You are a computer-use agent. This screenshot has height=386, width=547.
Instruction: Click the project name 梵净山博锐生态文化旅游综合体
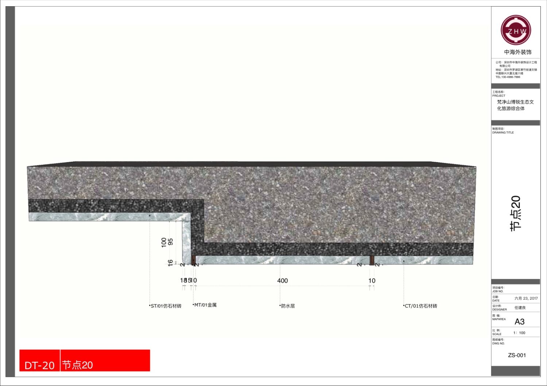[x=515, y=105]
